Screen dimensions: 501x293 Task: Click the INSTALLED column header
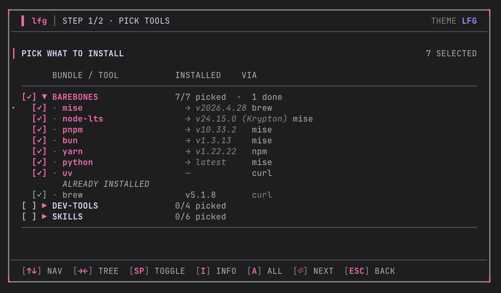[198, 75]
